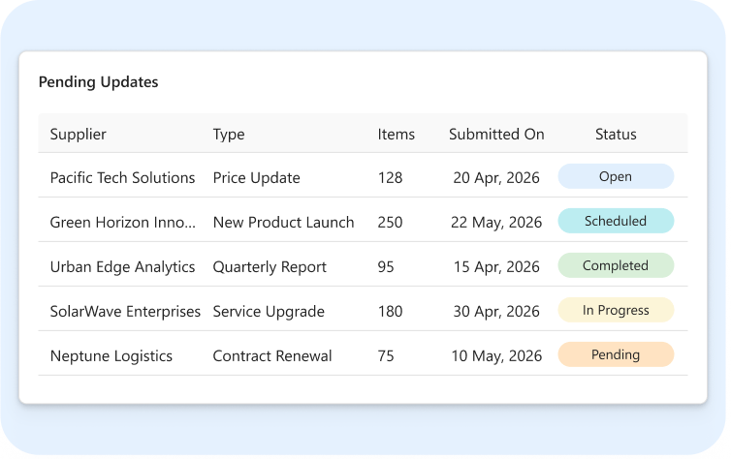Click the items value 180
This screenshot has width=731, height=459.
pos(390,312)
